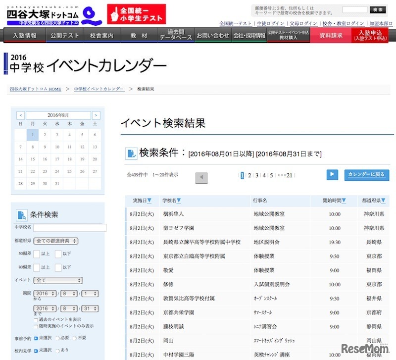This screenshot has height=360, width=396.
Task: Click the 検索 search button beside keyword box
Action: [x=378, y=9]
